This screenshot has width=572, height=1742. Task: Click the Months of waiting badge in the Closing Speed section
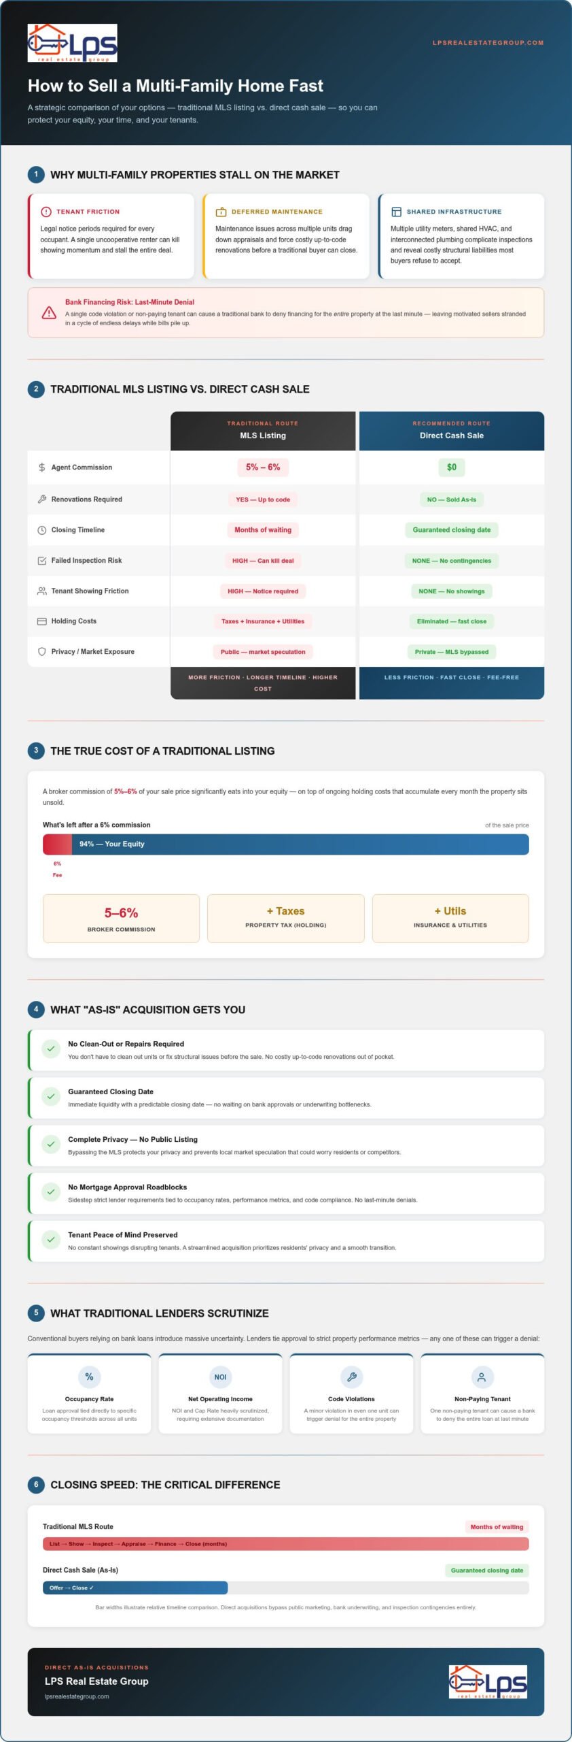(x=497, y=1527)
